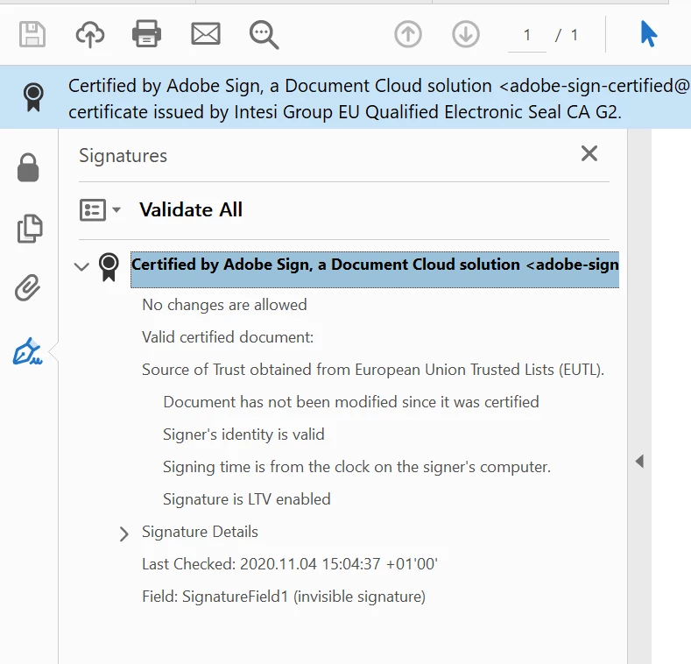Click the 'Source of Trust obtained' line
This screenshot has height=664, width=691.
[x=373, y=370]
